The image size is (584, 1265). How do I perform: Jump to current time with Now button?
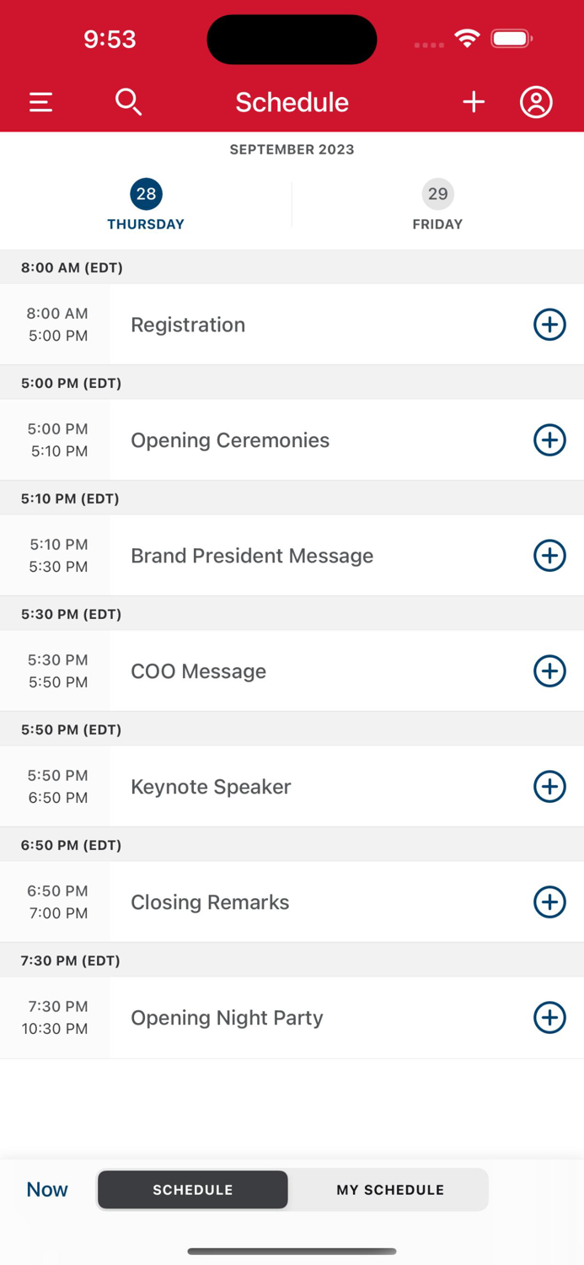(46, 1189)
